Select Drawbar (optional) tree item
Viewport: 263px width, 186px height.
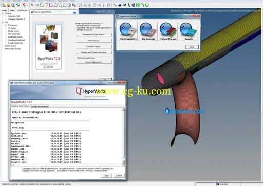point(15,43)
